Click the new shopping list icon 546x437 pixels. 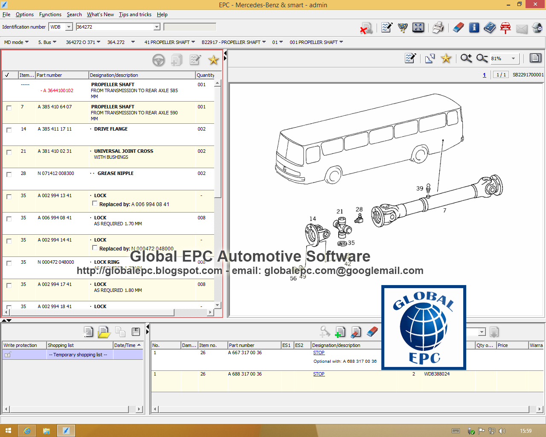tap(88, 332)
